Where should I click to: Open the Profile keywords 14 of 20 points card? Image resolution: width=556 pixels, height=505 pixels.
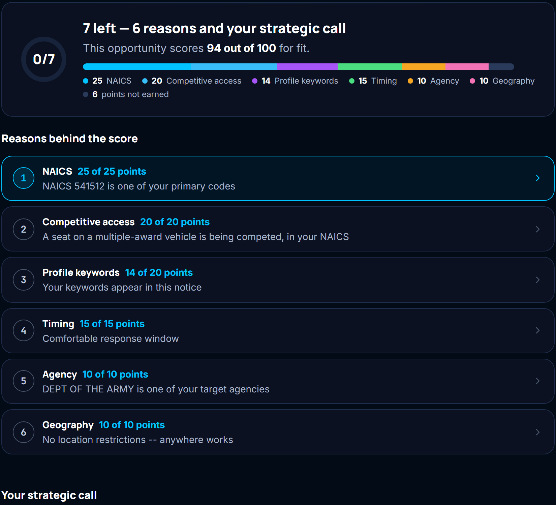[x=278, y=280]
